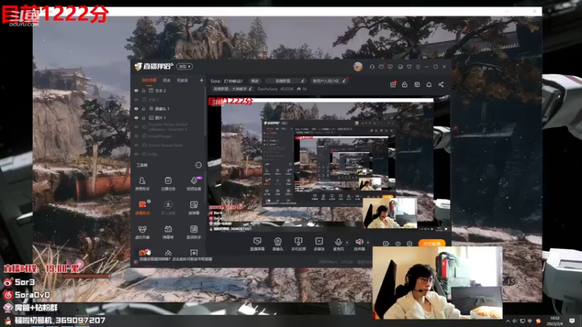The width and height of the screenshot is (582, 327).
Task: Open 房管助手 tool
Action: (142, 184)
